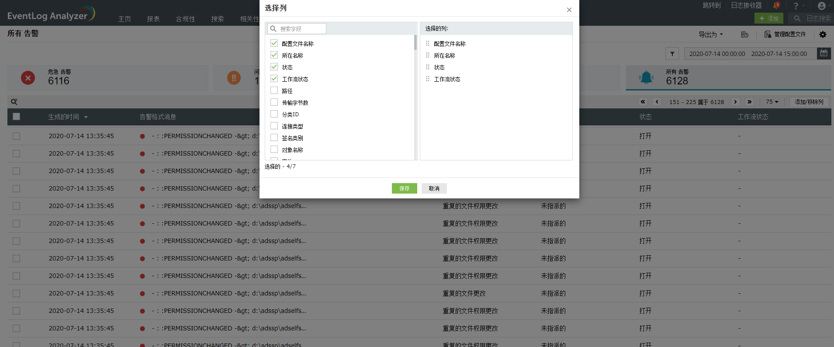Open the user account avatar menu
This screenshot has width=834, height=347.
point(822,6)
